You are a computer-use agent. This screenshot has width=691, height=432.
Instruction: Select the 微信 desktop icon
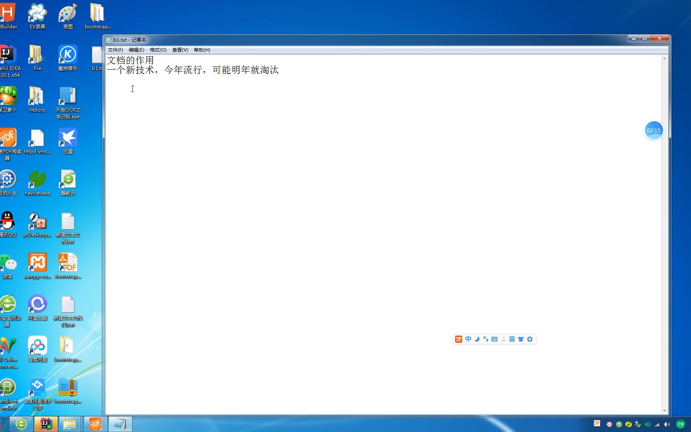point(8,266)
